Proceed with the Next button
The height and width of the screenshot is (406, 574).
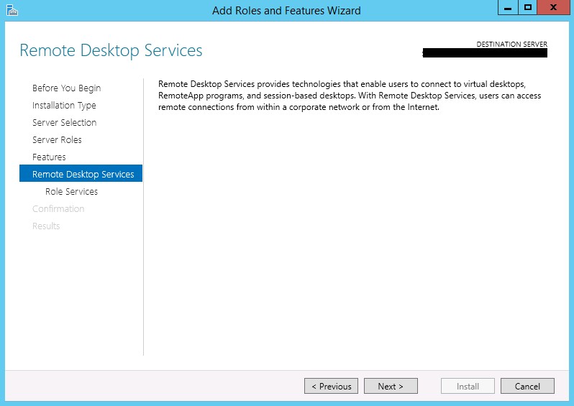pyautogui.click(x=391, y=387)
